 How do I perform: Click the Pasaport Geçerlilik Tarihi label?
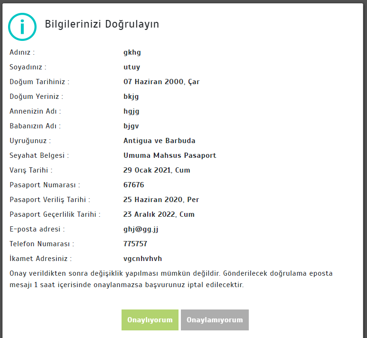point(55,214)
